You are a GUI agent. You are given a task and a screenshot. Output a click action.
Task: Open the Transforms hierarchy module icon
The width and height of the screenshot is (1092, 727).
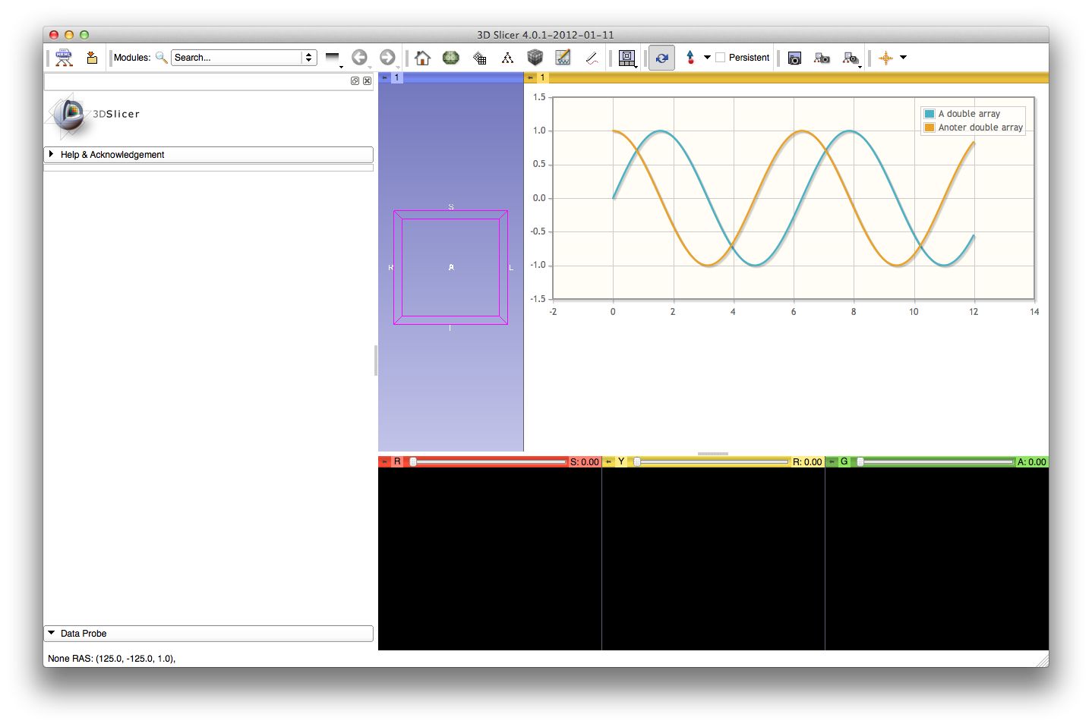[x=507, y=58]
